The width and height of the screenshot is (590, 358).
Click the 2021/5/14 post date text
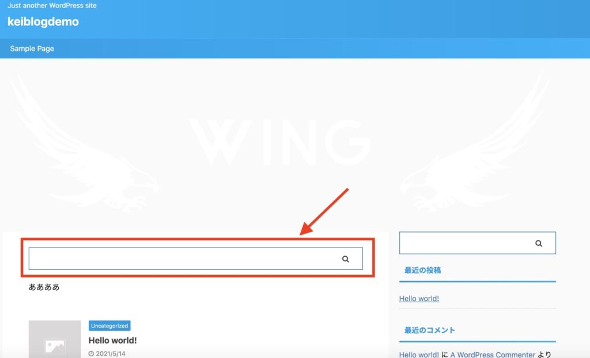111,353
